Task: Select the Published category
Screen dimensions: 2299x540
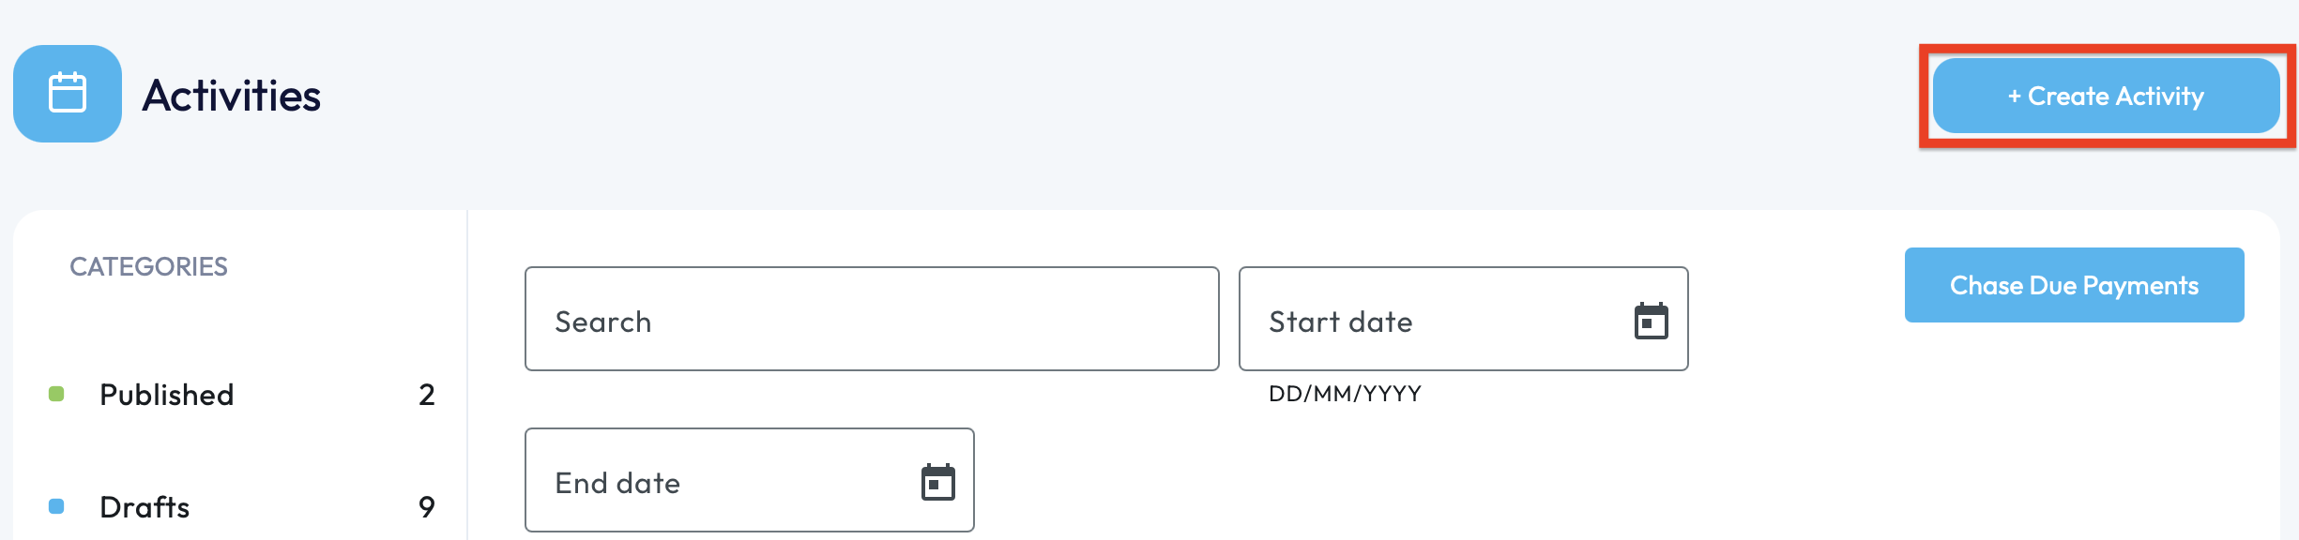Action: click(x=166, y=395)
